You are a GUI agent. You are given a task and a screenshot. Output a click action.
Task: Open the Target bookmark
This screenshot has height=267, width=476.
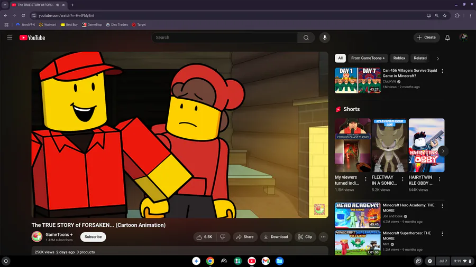[x=139, y=25]
